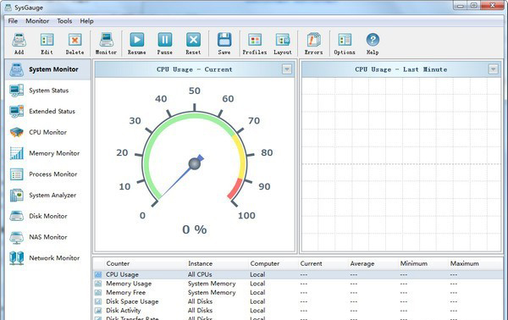Screen dimensions: 508x320
Task: Open Process Monitor in the sidebar
Action: coord(48,174)
